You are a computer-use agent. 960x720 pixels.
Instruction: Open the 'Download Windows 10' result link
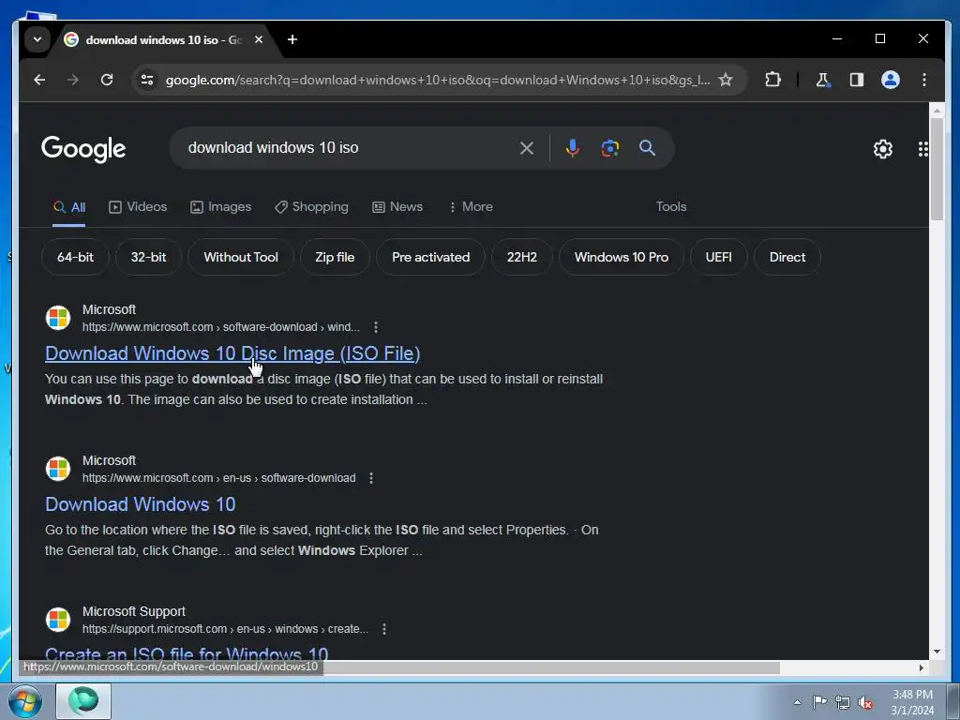[x=141, y=504]
